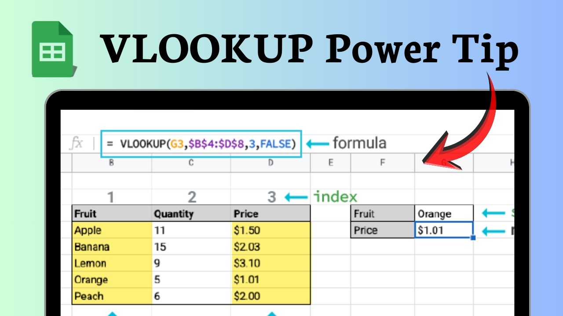The width and height of the screenshot is (563, 316).
Task: Click quantity cell containing 5
Action: click(x=191, y=280)
